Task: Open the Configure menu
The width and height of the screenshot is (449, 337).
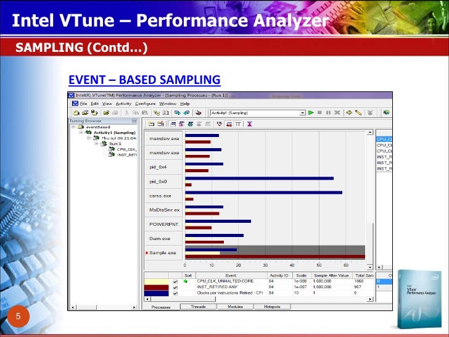Action: tap(145, 104)
